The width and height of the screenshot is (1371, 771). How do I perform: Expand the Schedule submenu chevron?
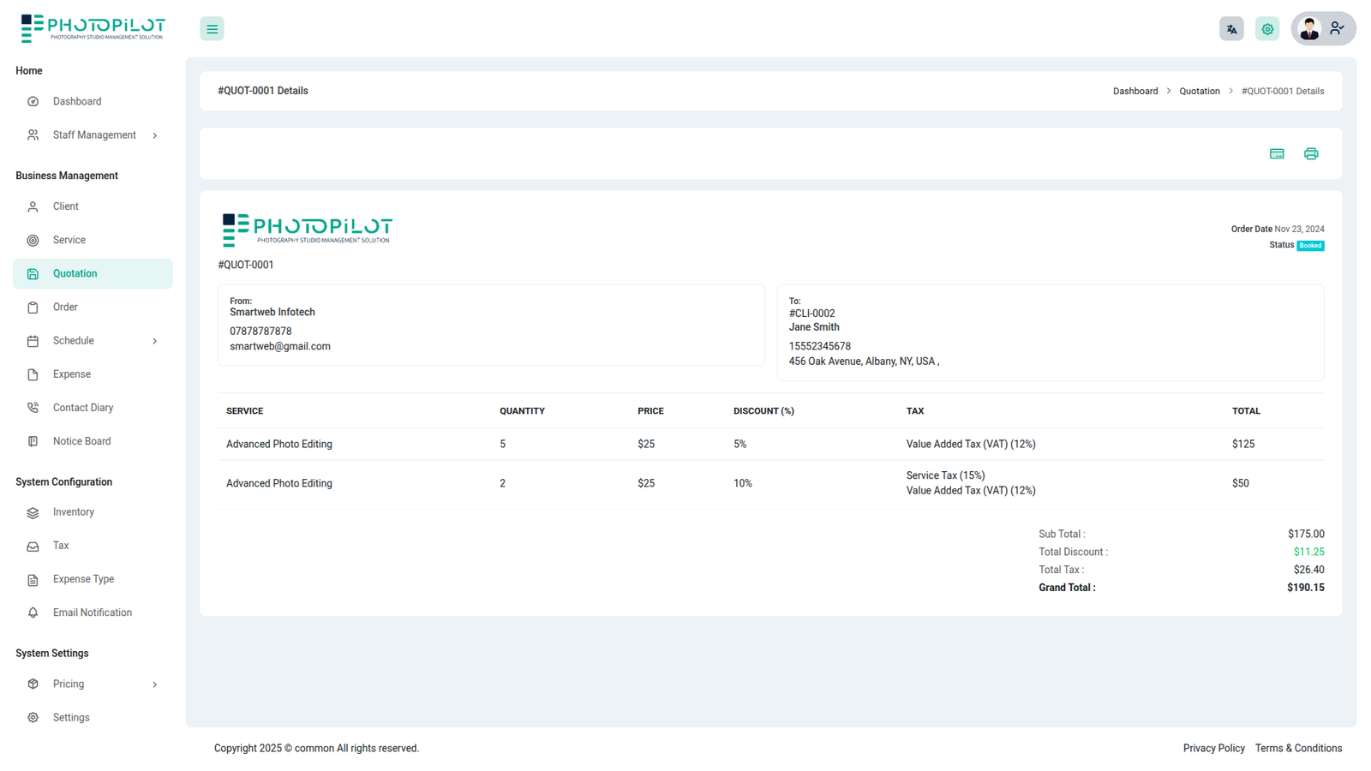pos(154,341)
